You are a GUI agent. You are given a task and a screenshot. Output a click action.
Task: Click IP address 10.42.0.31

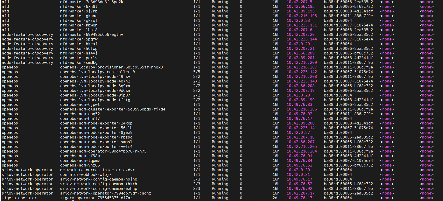[298, 175]
